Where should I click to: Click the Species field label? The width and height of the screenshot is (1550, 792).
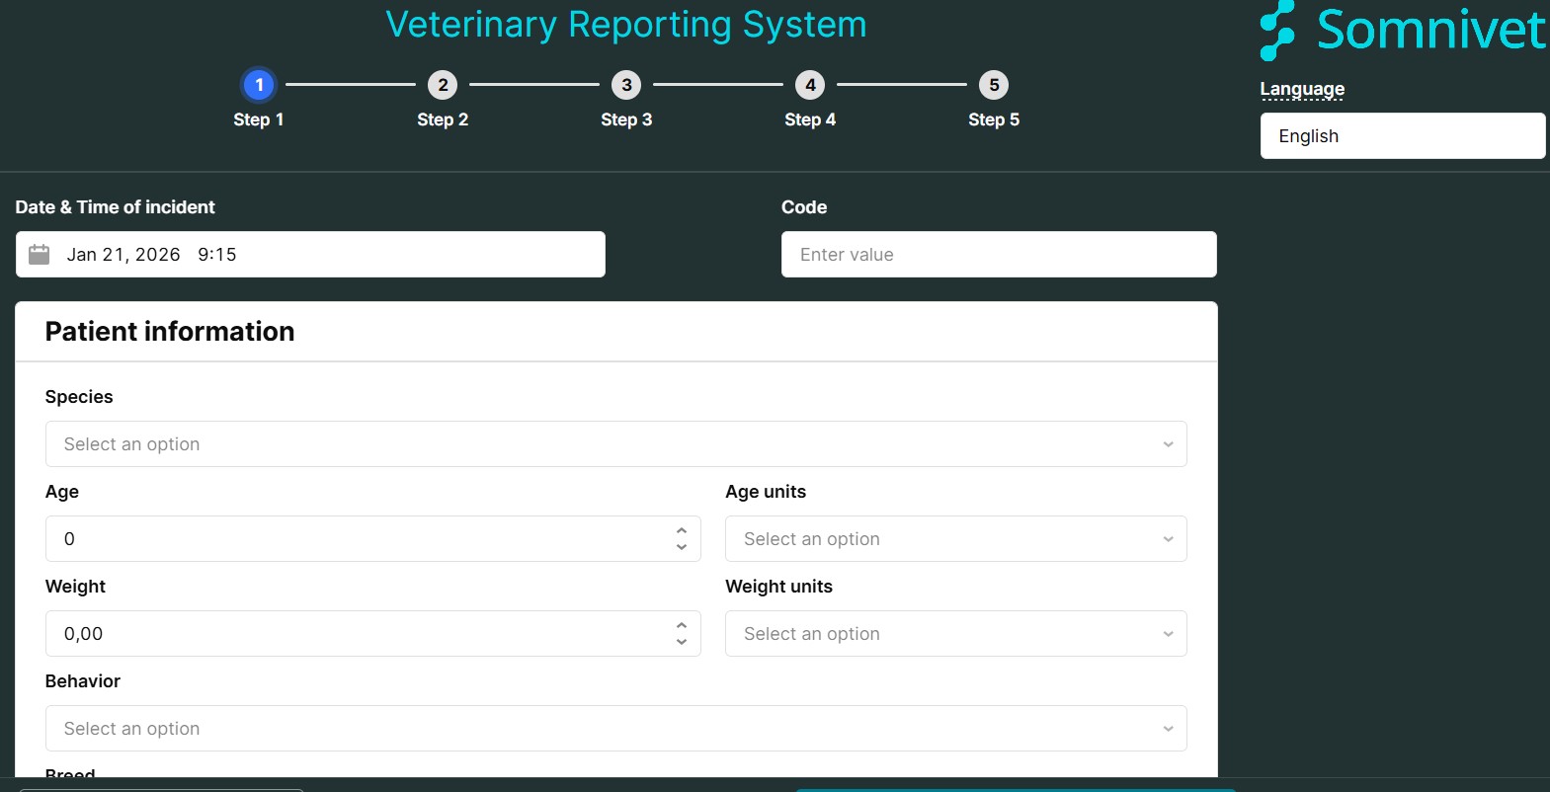click(x=79, y=397)
